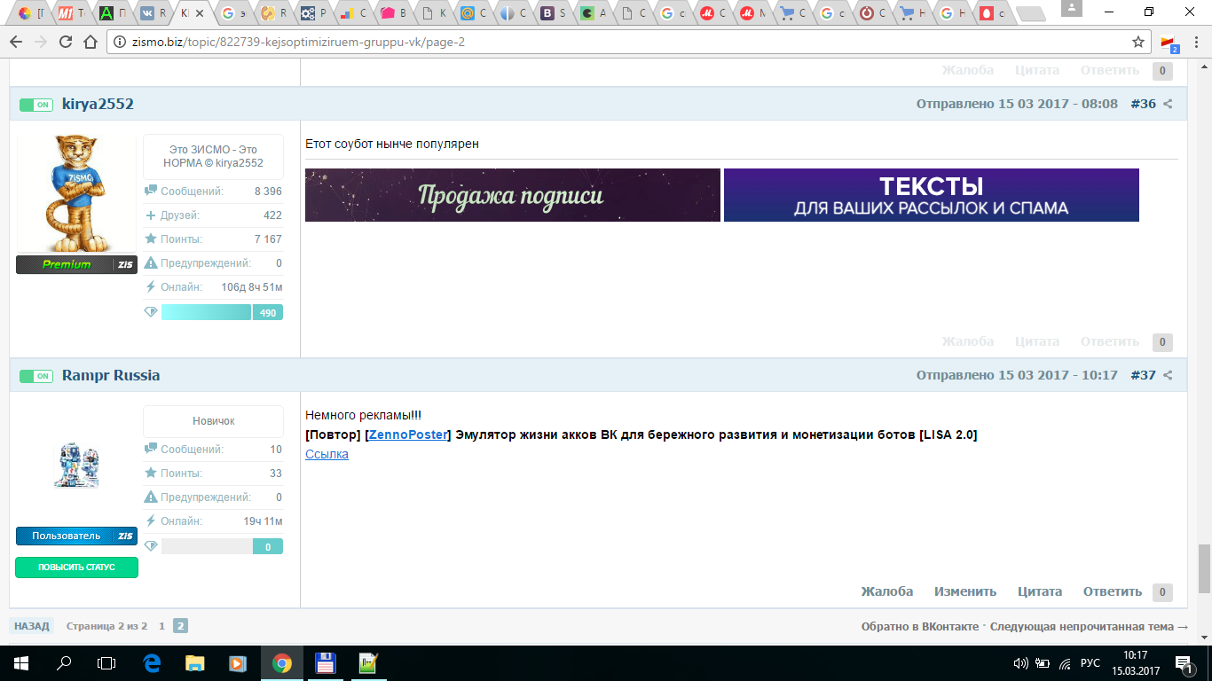
Task: Open Windows taskbar search
Action: (64, 662)
